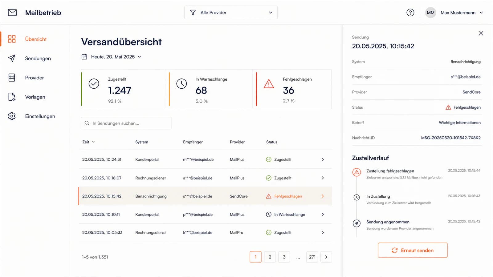Image resolution: width=493 pixels, height=277 pixels.
Task: Click the Rechnungsdienst cell in 10:18:07 row
Action: point(150,178)
